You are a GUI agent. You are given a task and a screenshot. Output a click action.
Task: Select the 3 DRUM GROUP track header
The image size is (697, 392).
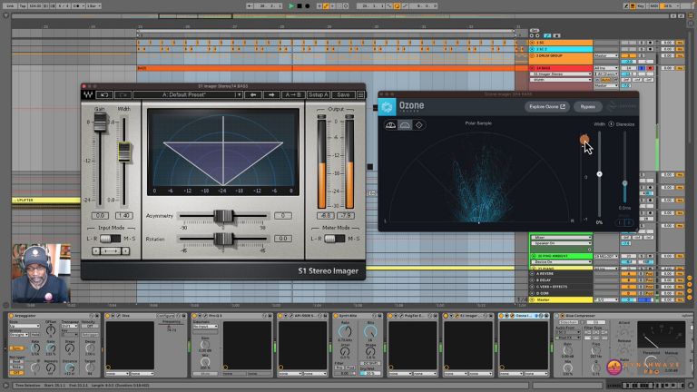pos(561,58)
